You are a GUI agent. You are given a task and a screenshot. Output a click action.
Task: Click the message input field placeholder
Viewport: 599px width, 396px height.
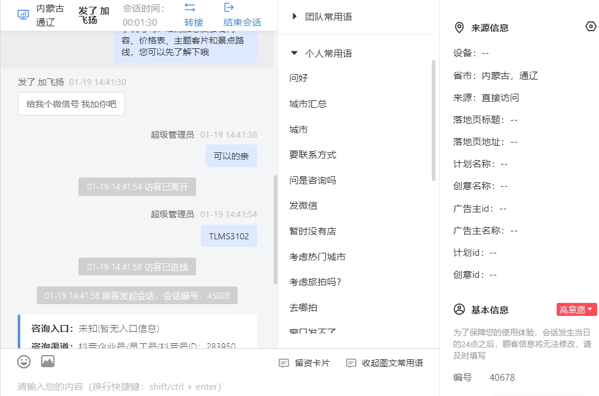click(119, 387)
